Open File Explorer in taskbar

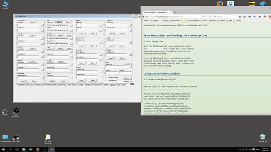point(24,149)
